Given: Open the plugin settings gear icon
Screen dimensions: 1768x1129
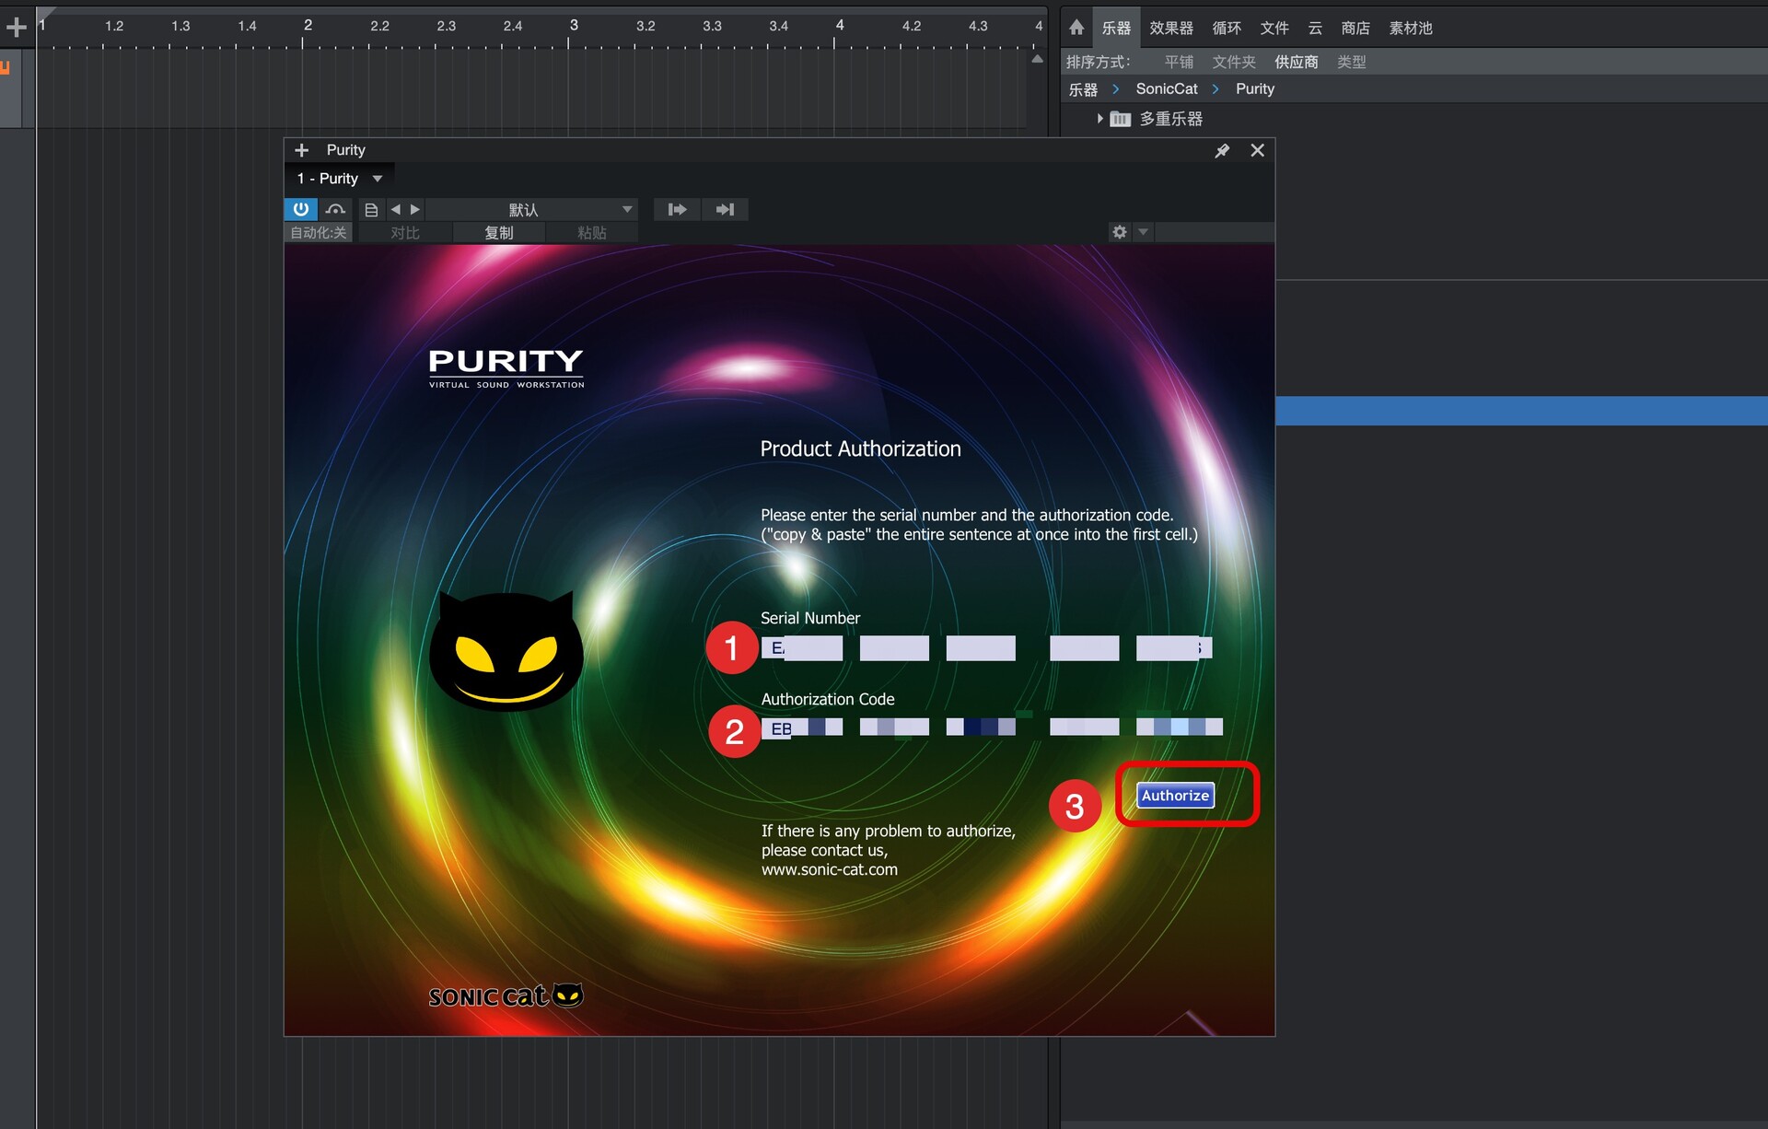Looking at the screenshot, I should click(x=1120, y=232).
